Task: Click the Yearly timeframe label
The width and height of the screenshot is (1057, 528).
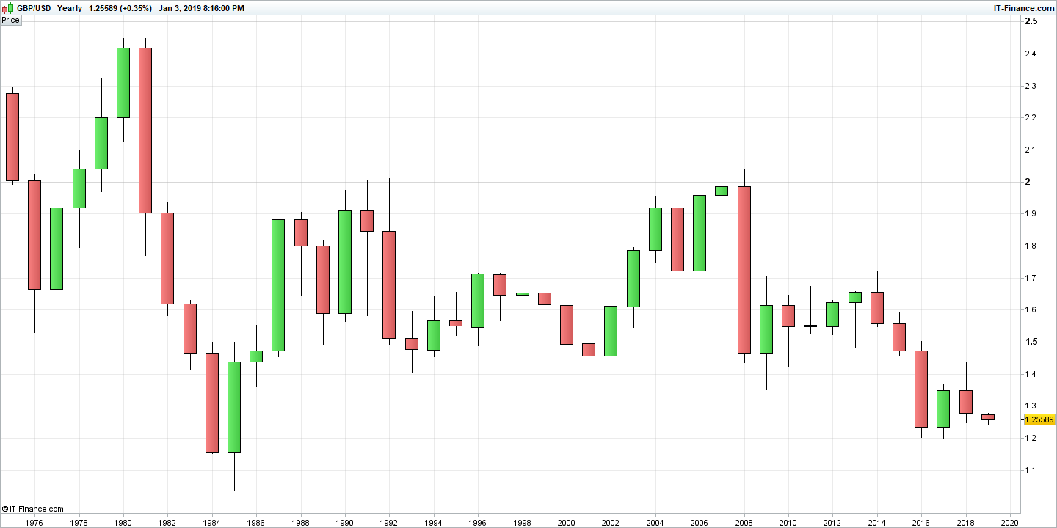Action: tap(70, 8)
